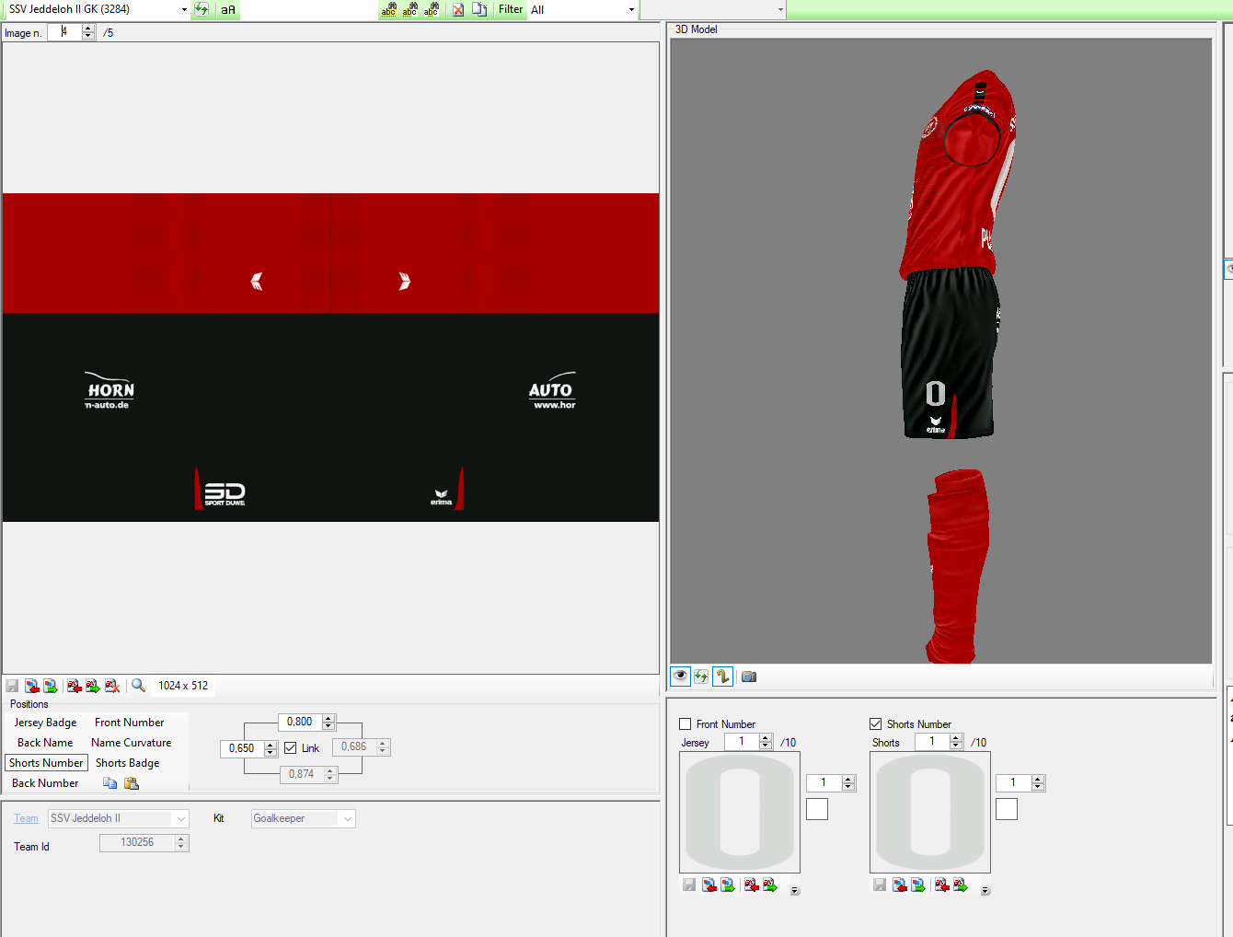Decrease the 0,650 left position stepper

tap(271, 753)
